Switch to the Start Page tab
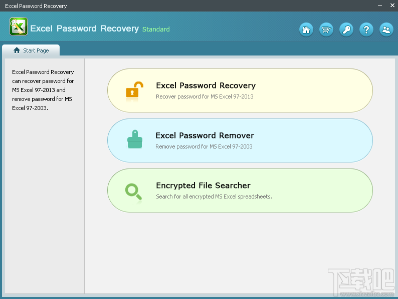Viewport: 398px width, 299px height. [x=31, y=50]
